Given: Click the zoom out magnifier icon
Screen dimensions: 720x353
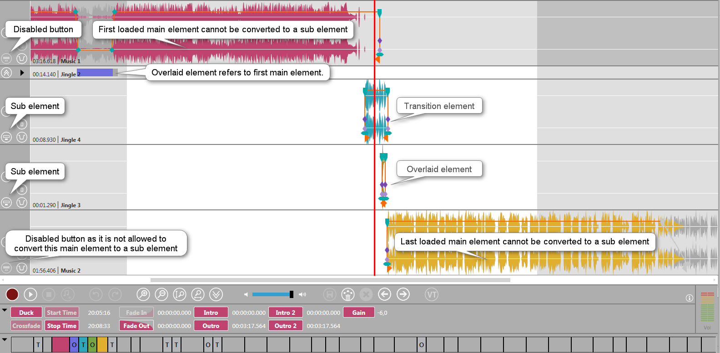Looking at the screenshot, I should pyautogui.click(x=161, y=294).
